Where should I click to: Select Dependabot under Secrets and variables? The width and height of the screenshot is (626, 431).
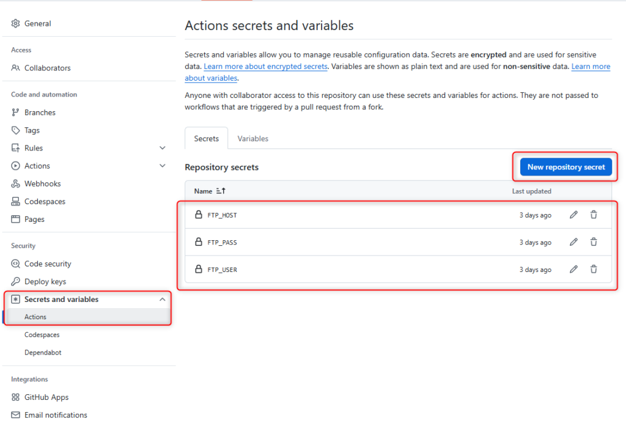[x=43, y=352]
